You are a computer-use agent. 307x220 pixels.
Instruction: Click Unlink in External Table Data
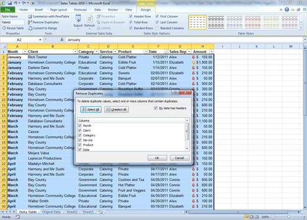pyautogui.click(x=103, y=28)
